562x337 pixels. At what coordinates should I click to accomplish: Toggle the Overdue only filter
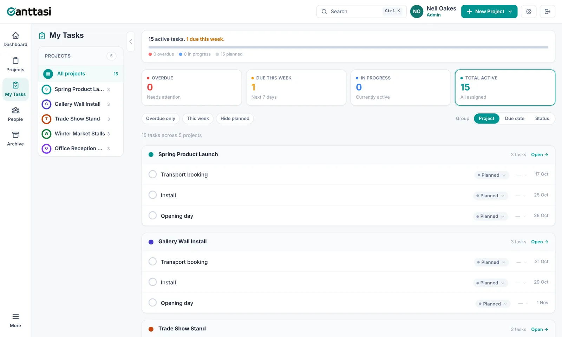coord(161,119)
